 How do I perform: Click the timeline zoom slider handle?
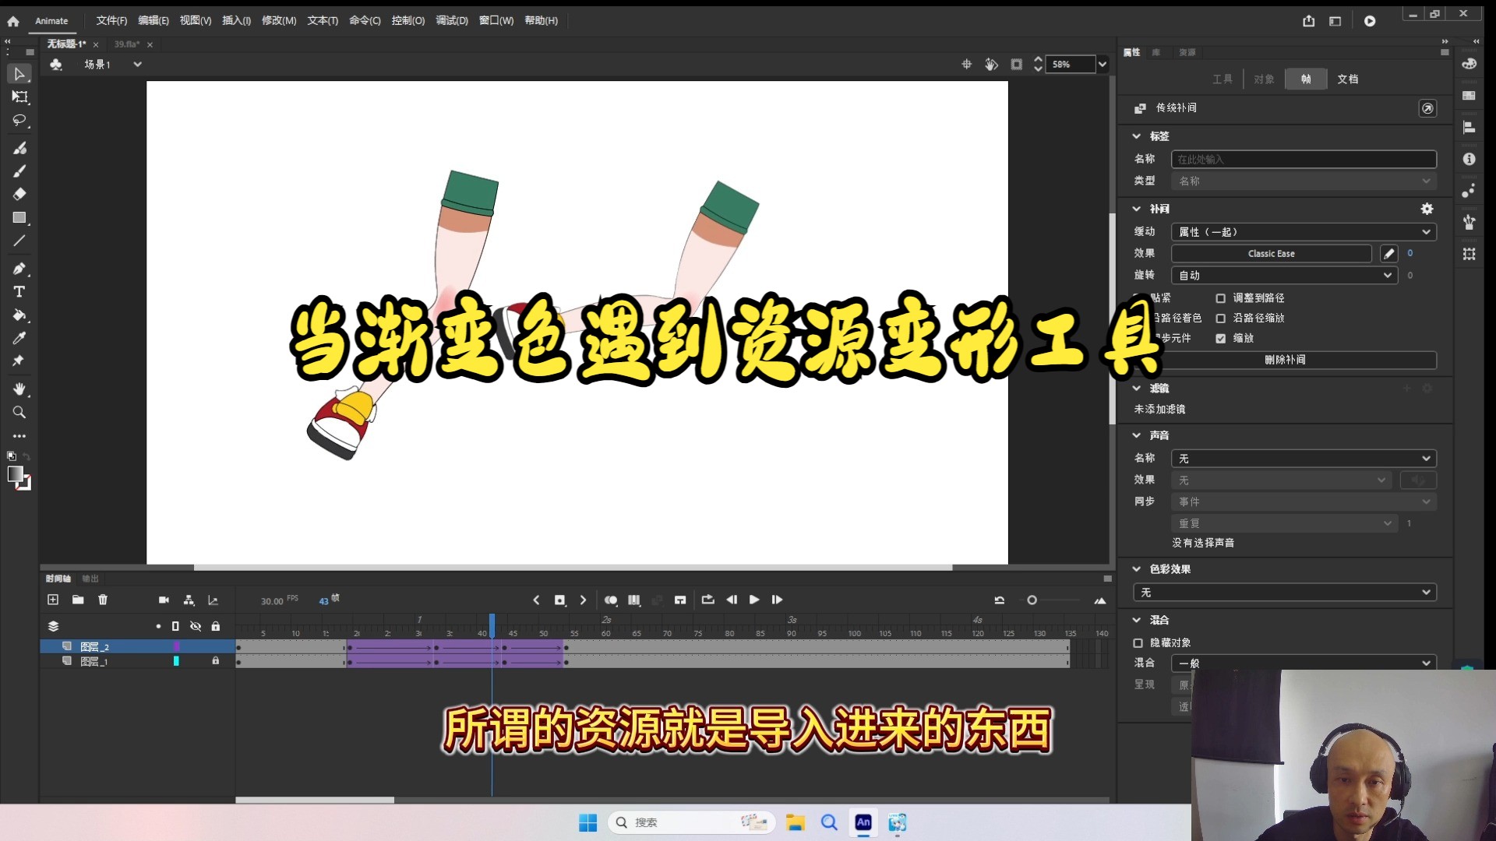coord(1032,600)
